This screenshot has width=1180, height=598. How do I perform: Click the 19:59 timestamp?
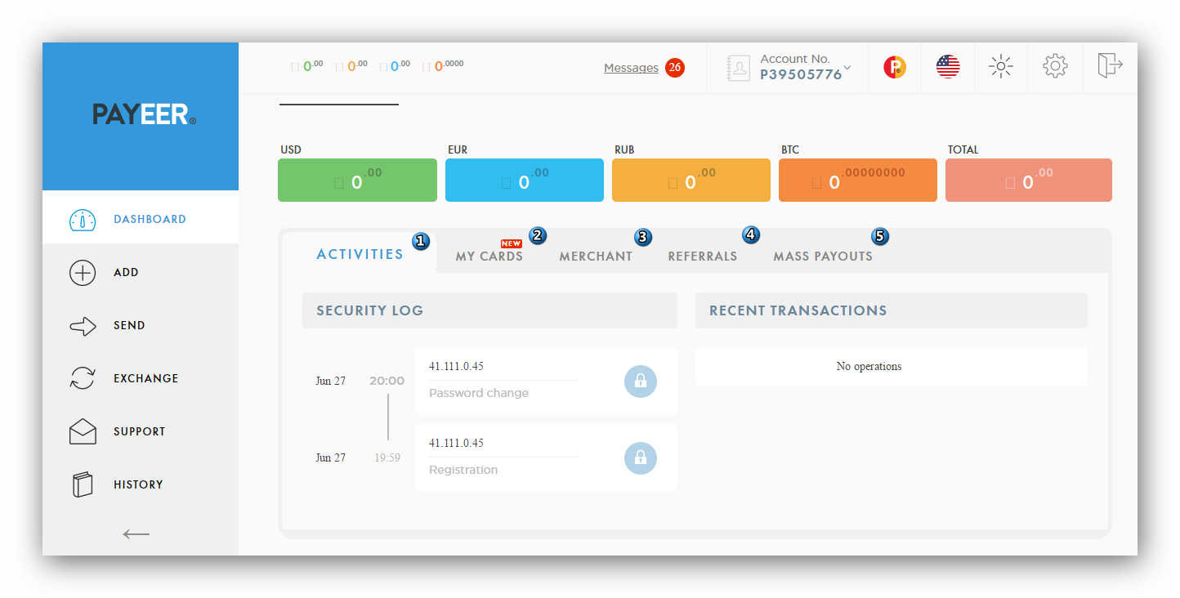387,457
